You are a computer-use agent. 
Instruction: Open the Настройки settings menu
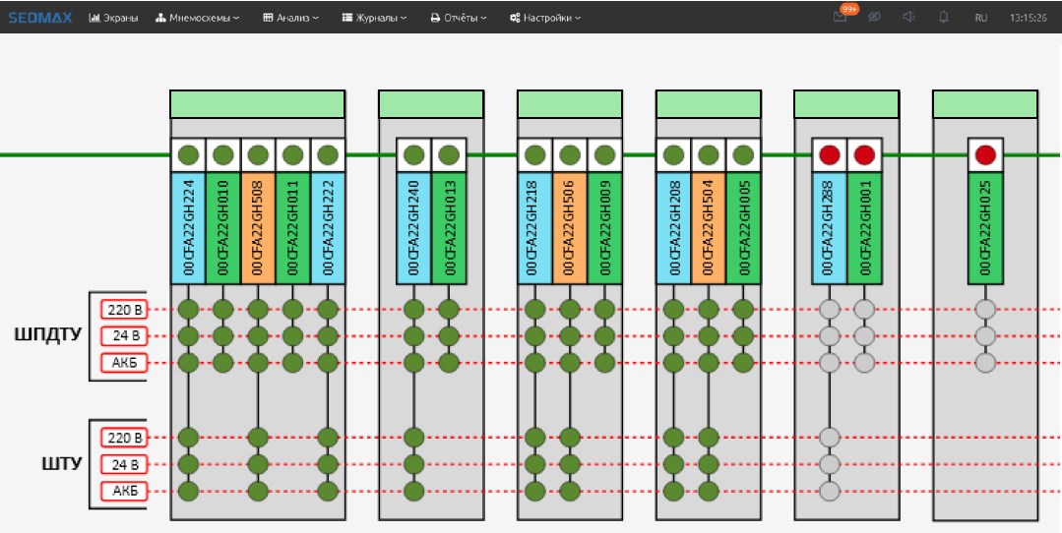(545, 18)
